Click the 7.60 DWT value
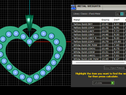Image resolution: width=126 pixels, height=95 pixels. point(117,45)
